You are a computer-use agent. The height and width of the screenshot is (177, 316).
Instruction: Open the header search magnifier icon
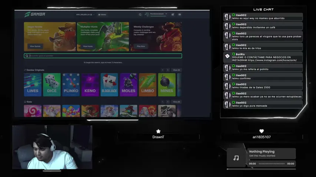pos(140,14)
